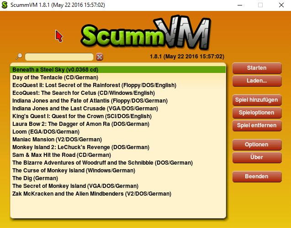This screenshot has width=291, height=228.
Task: Quit ScummVM with the Beenden button
Action: pos(257,176)
